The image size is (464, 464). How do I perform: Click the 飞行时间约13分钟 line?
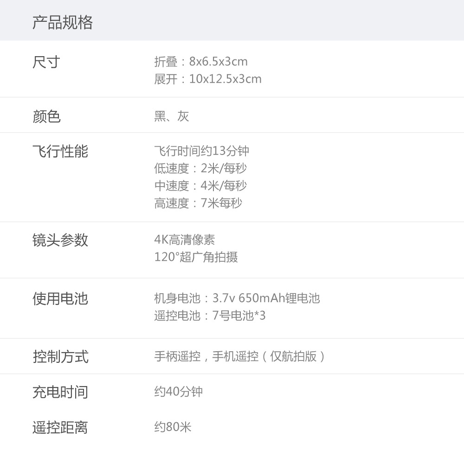[x=201, y=151]
